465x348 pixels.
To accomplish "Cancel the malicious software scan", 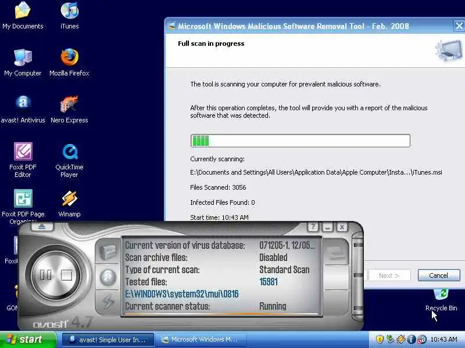I will (x=439, y=275).
